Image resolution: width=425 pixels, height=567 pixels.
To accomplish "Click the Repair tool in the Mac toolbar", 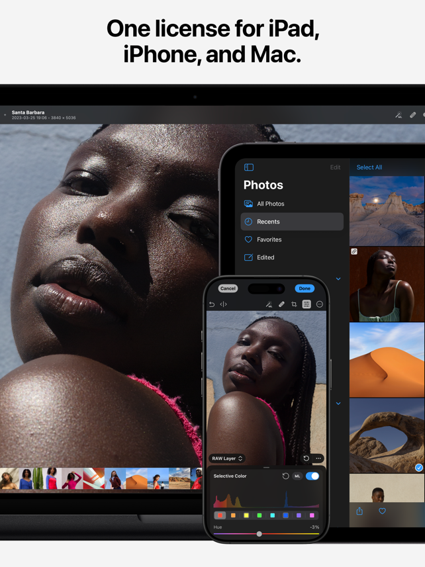I will tap(412, 115).
